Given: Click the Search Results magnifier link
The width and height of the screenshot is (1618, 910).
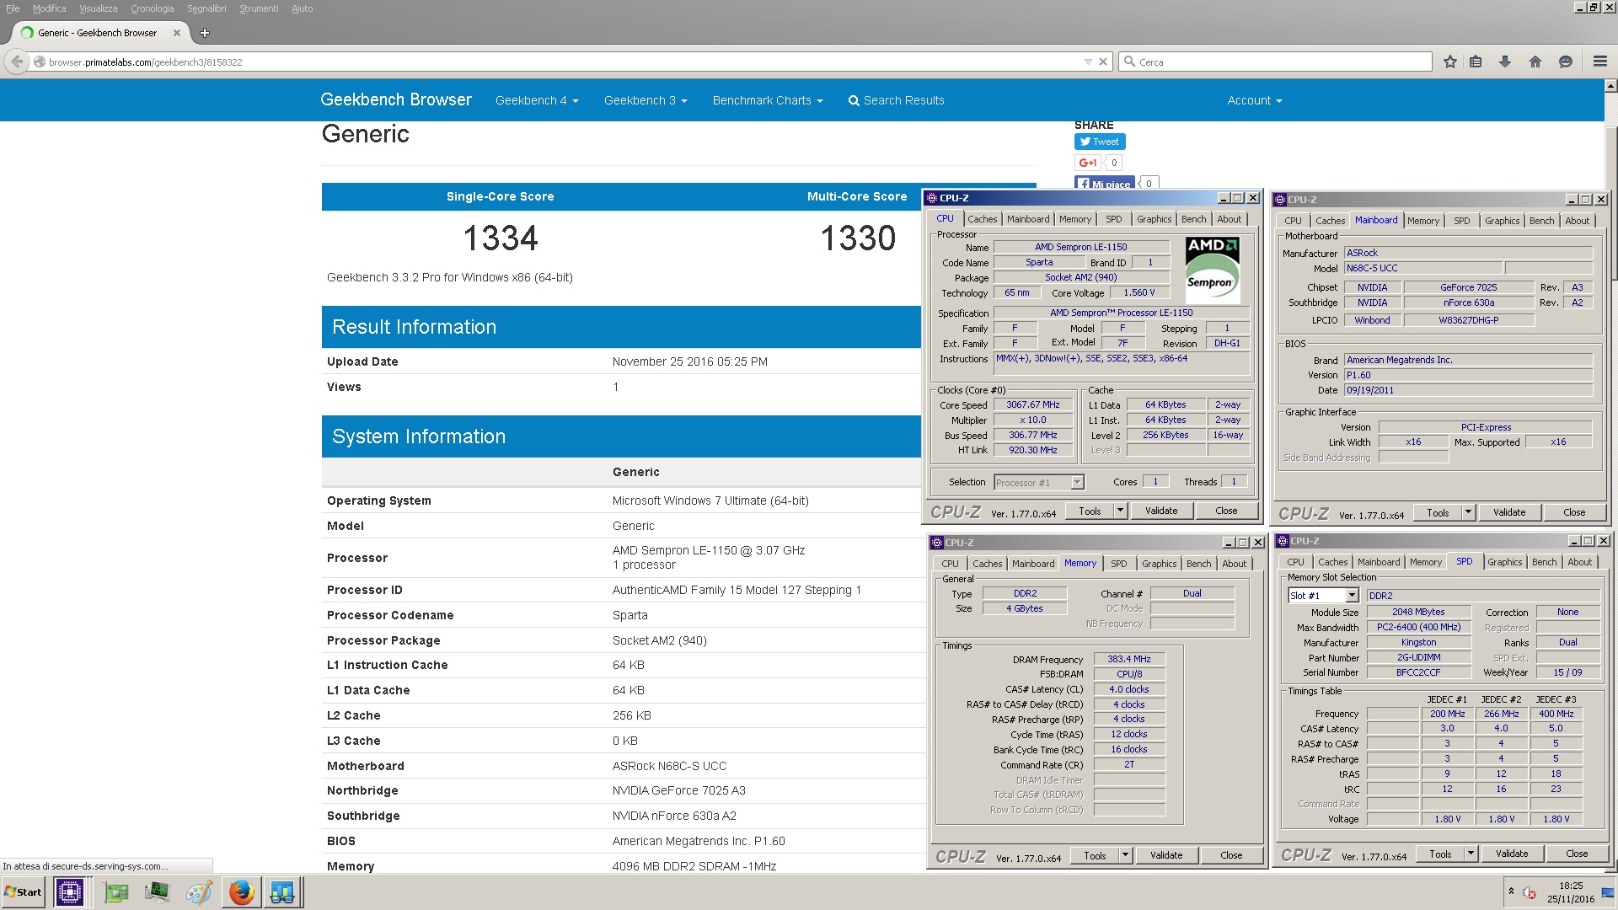Looking at the screenshot, I should coord(896,100).
